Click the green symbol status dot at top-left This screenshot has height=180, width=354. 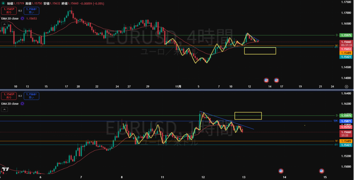pyautogui.click(x=4, y=3)
